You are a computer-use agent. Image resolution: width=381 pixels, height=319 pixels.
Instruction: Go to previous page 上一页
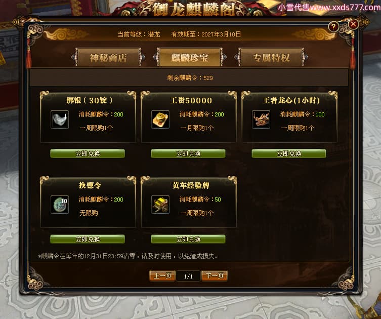point(162,276)
